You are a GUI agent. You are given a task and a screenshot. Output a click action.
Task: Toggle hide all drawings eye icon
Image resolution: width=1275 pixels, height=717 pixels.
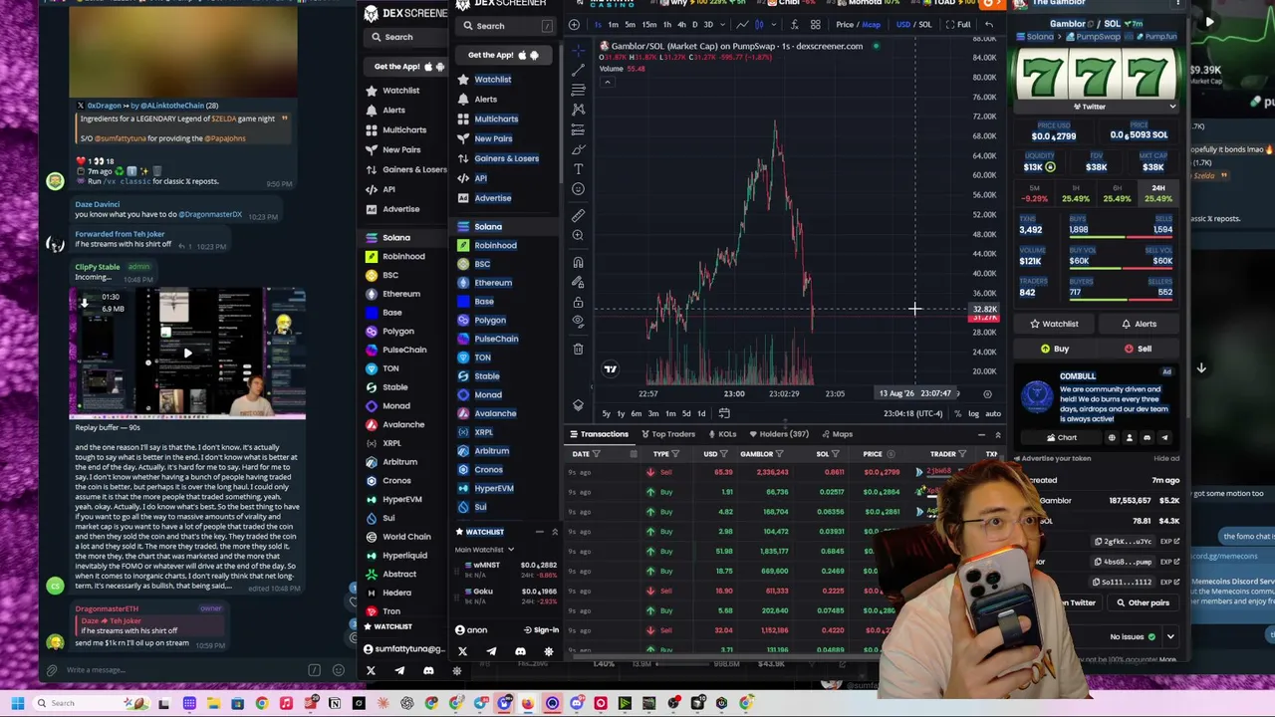(x=578, y=321)
